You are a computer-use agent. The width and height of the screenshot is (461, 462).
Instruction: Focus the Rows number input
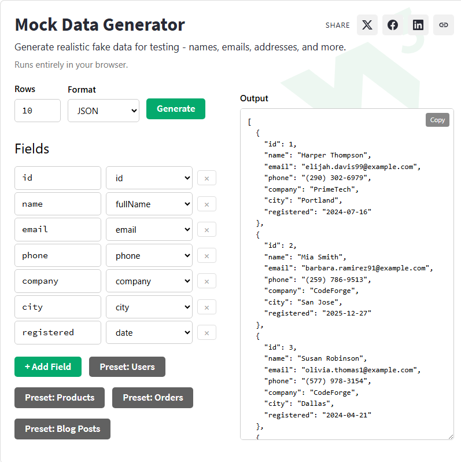[38, 111]
